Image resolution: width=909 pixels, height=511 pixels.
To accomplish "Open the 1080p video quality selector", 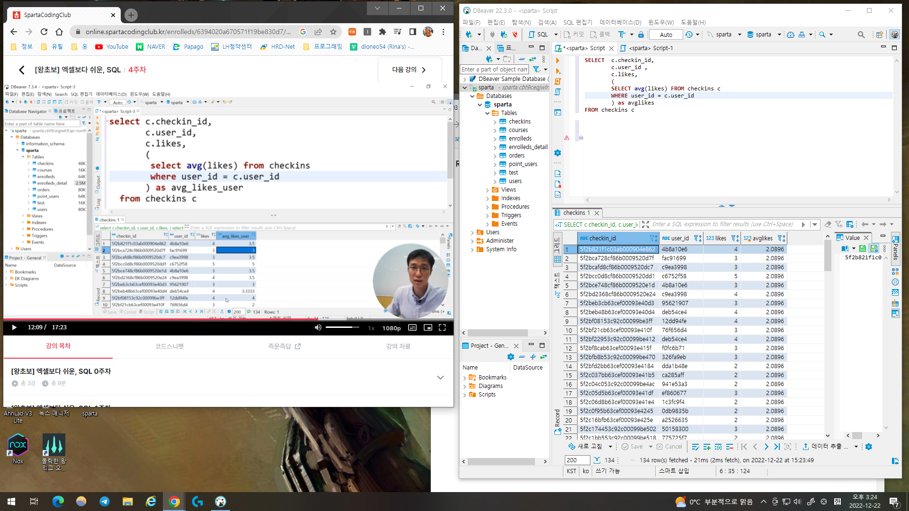I will point(392,328).
